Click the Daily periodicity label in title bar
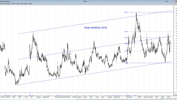Viewport: 177px width, 100px height. [x=166, y=2]
